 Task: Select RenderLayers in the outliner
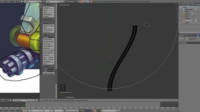pos(189,9)
